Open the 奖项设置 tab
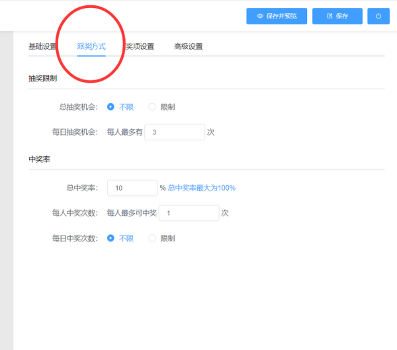The image size is (397, 350). [140, 46]
